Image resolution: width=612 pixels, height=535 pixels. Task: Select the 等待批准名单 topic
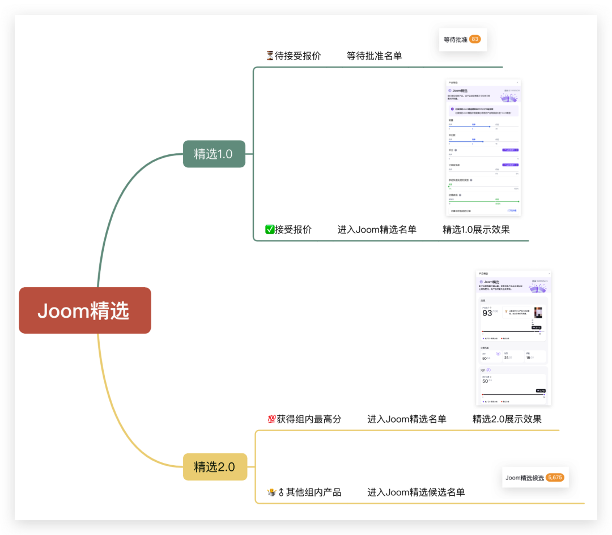pos(375,56)
